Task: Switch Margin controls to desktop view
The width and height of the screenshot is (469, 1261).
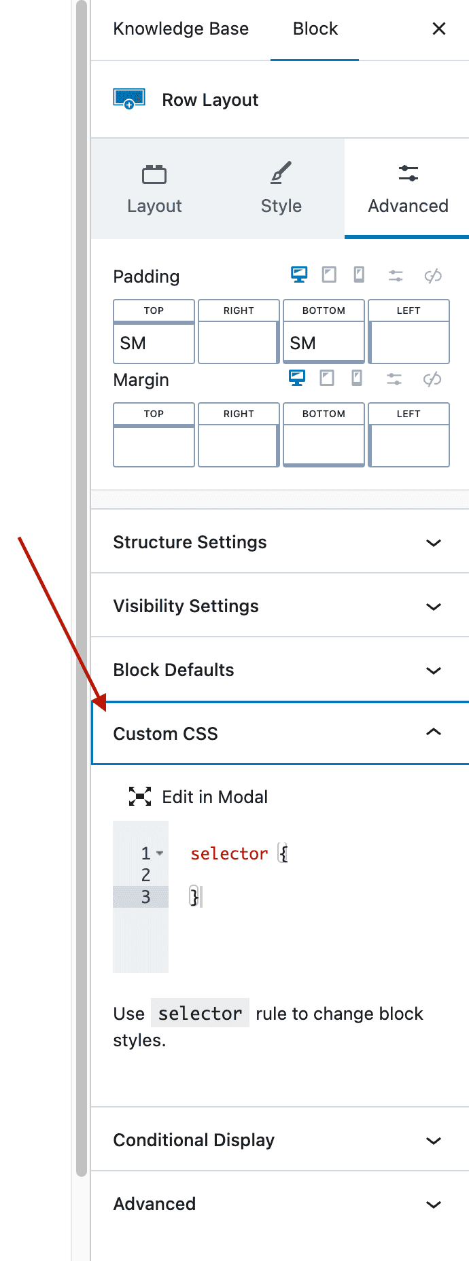Action: (297, 378)
